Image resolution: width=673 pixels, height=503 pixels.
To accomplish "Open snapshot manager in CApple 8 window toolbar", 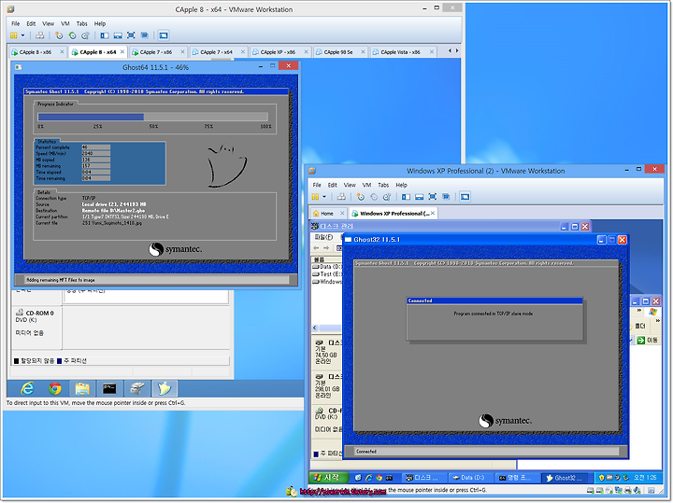I will 85,35.
